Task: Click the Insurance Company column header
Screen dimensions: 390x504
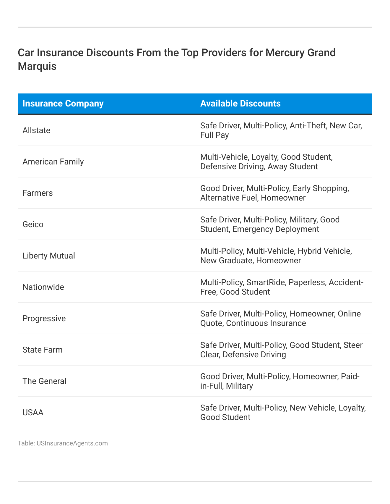Action: [x=63, y=104]
